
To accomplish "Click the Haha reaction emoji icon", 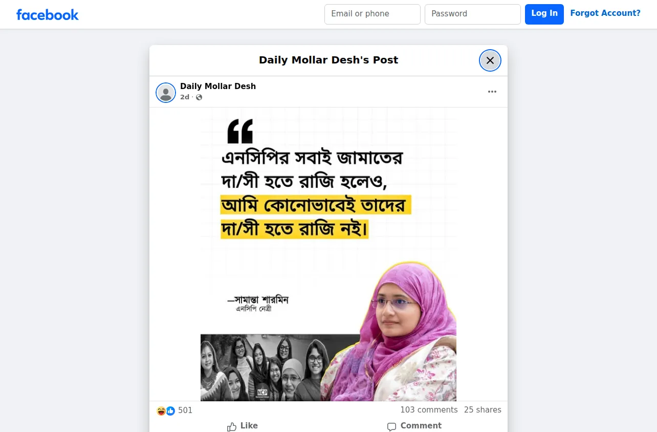I will click(x=161, y=411).
